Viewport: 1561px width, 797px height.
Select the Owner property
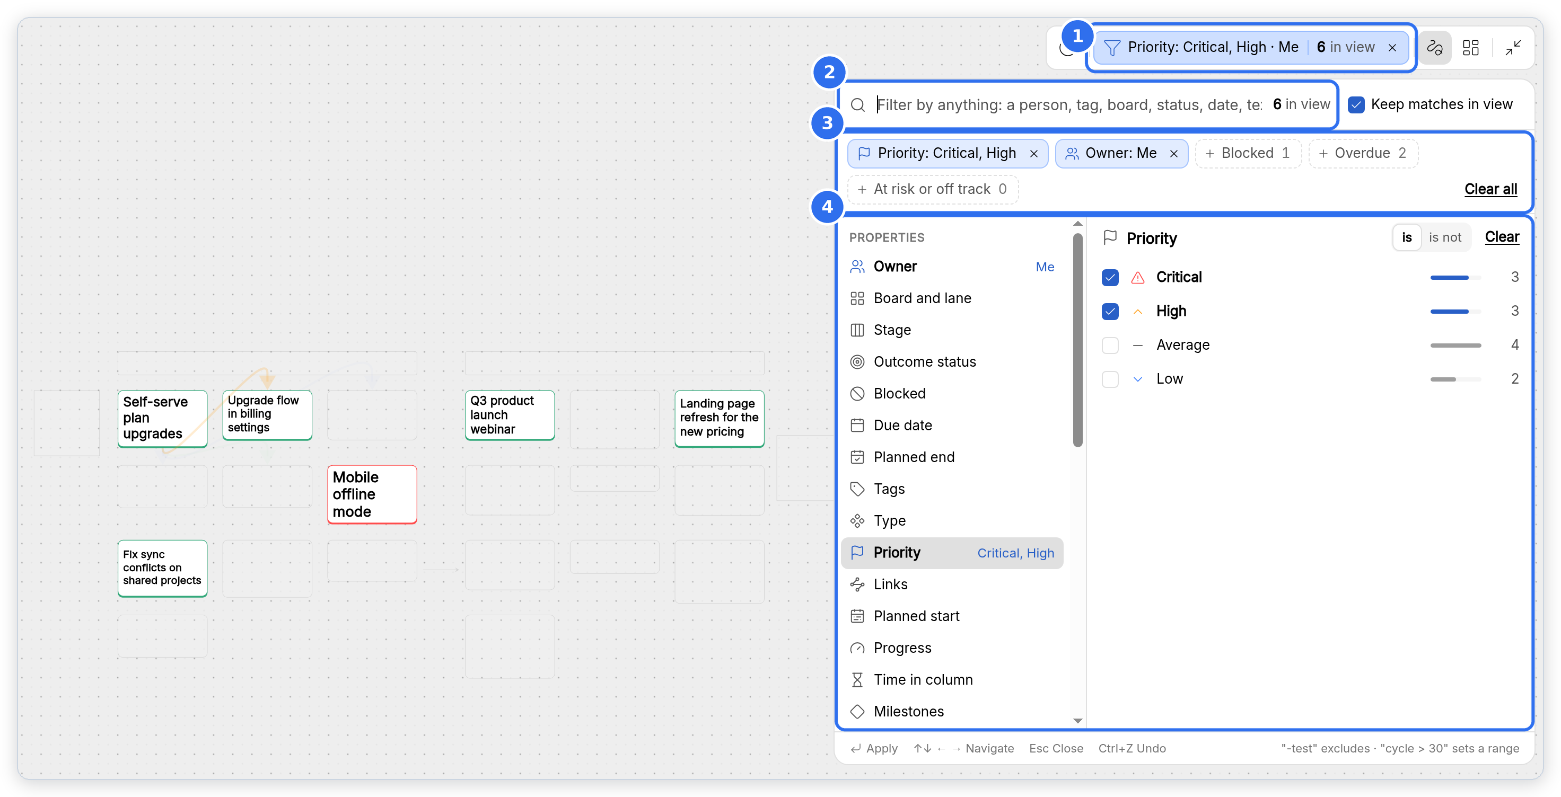[952, 267]
